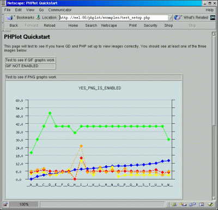Click the vertical scrollbar down arrow
The height and width of the screenshot is (210, 218).
pyautogui.click(x=214, y=198)
